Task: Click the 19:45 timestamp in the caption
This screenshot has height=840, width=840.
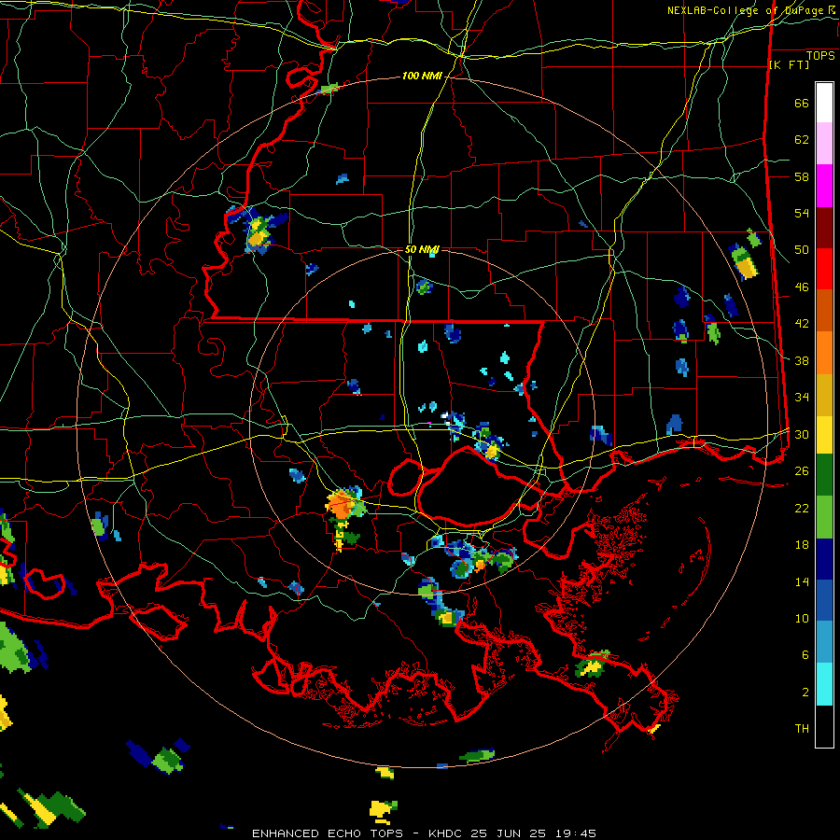Action: (x=575, y=833)
